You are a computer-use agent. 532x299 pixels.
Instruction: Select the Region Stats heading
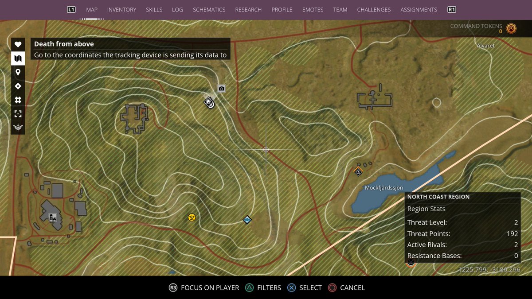426,209
